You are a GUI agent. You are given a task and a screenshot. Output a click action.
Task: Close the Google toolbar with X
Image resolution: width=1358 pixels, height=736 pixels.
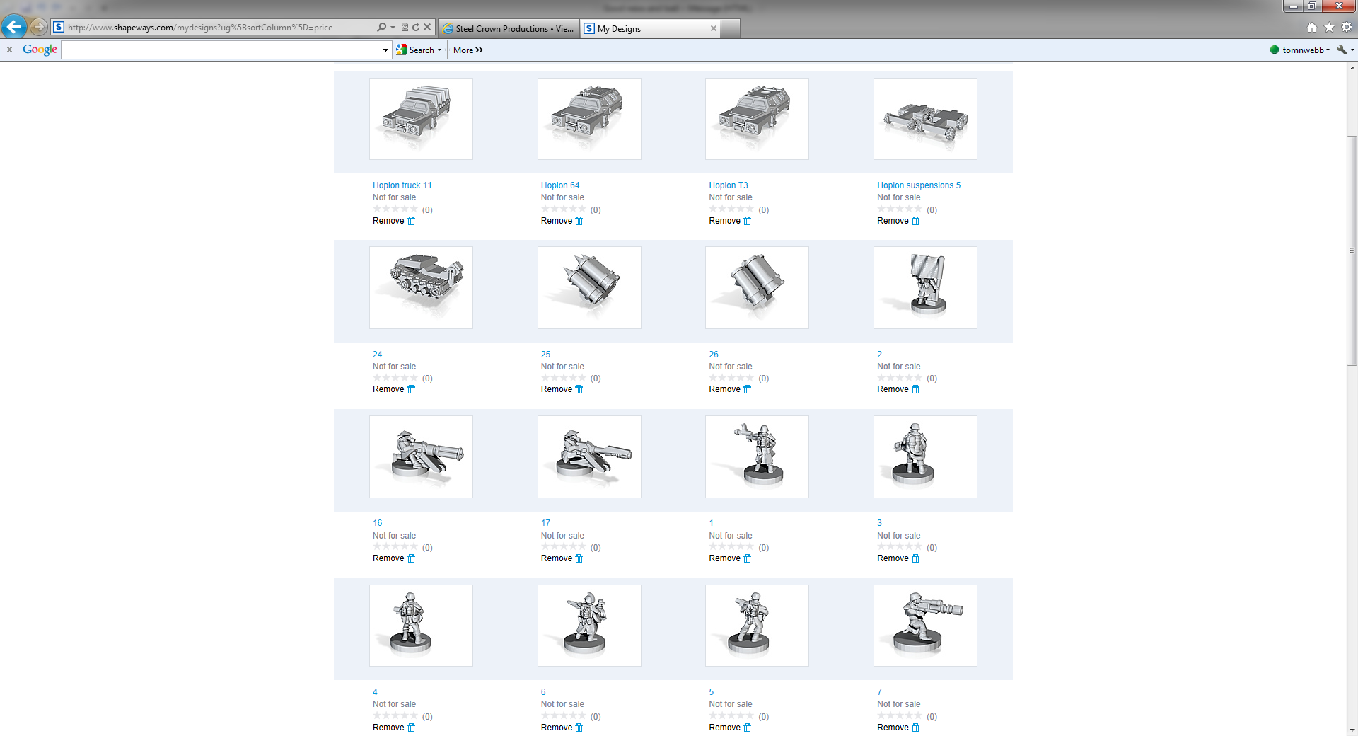pos(10,50)
